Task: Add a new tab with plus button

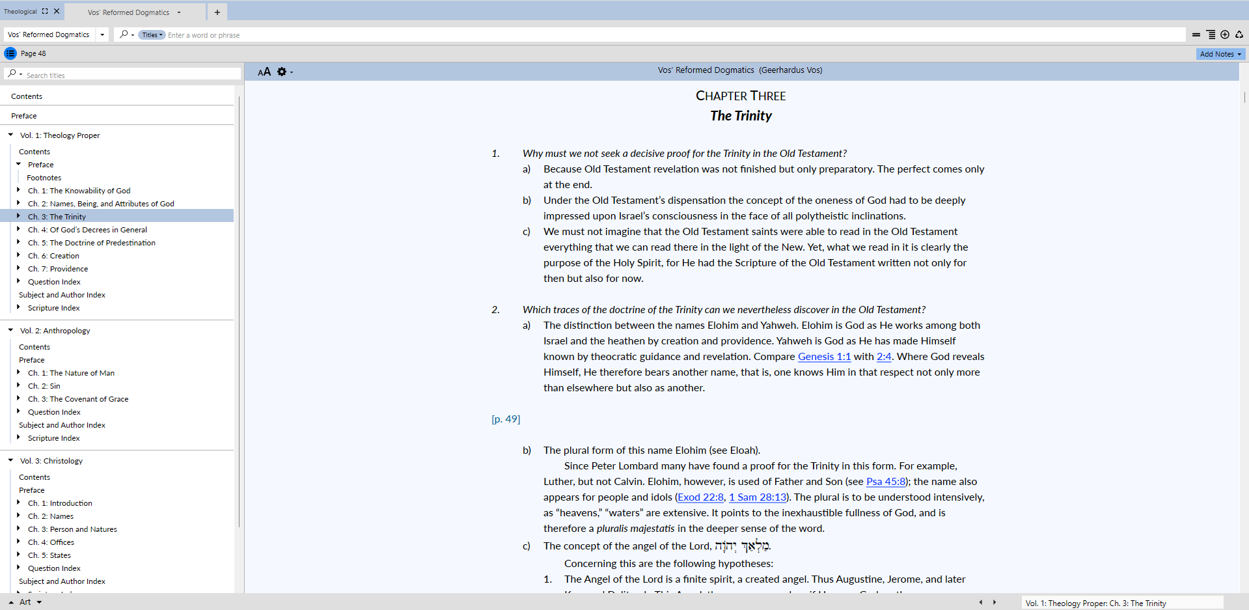Action: [217, 12]
